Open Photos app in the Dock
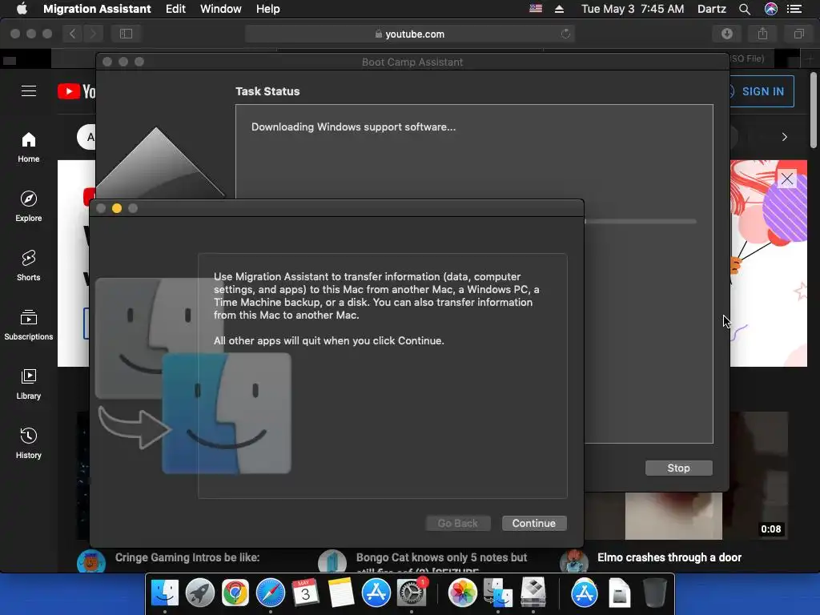Viewport: 820px width, 615px height. click(x=462, y=593)
